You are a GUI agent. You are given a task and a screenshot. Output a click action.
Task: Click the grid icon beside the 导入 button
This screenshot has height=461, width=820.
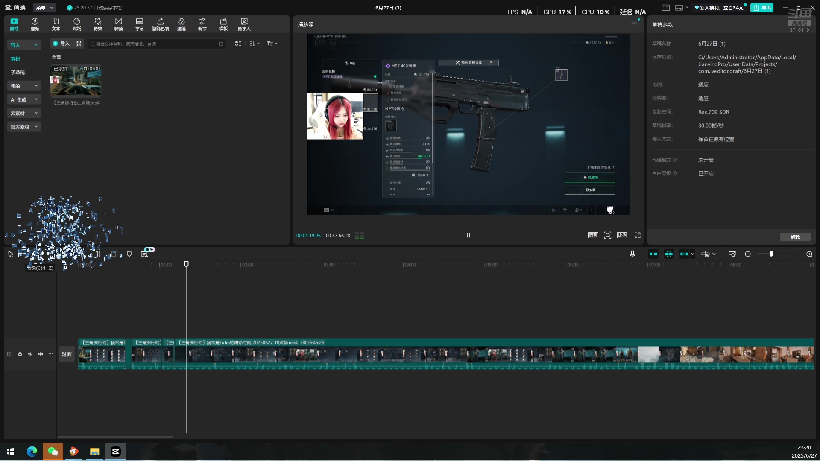(x=78, y=44)
